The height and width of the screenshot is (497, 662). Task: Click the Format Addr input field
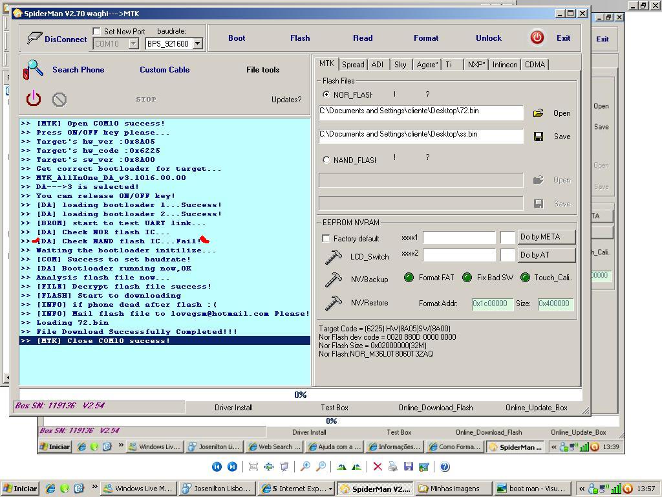[x=492, y=304]
